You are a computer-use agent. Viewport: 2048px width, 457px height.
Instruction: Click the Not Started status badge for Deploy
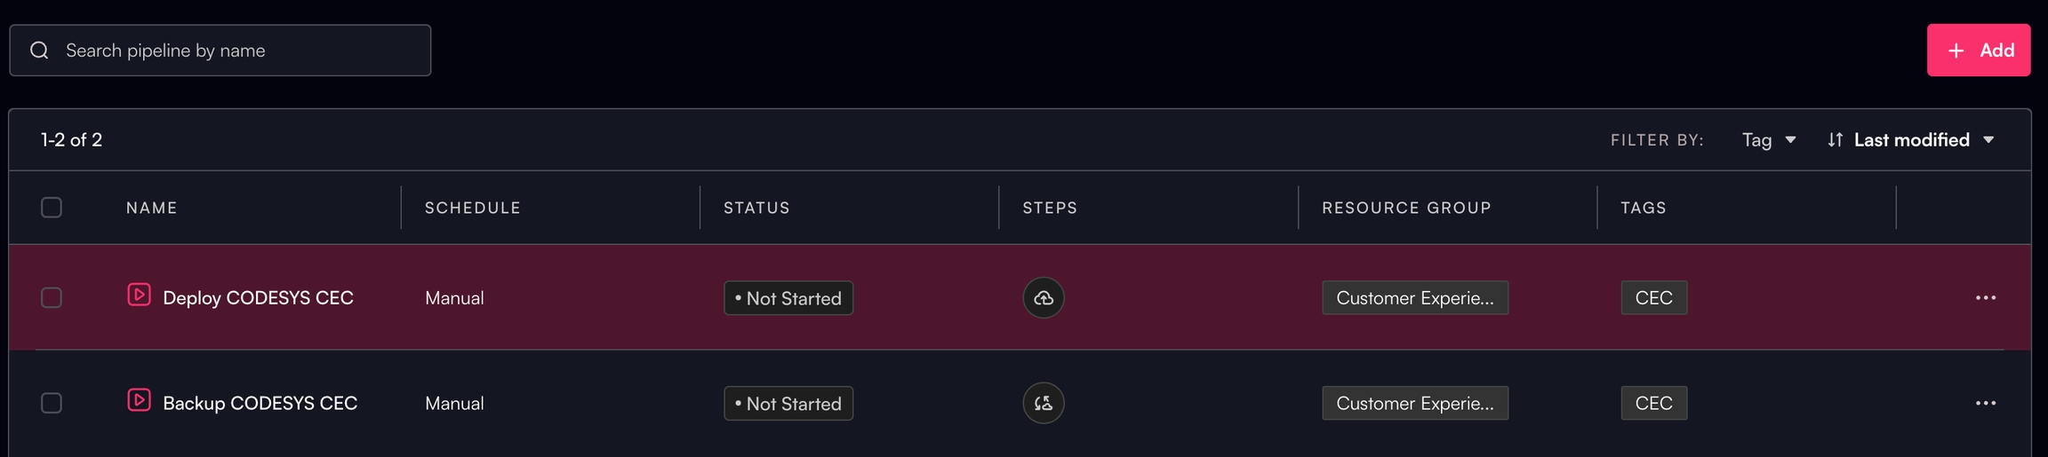tap(788, 298)
